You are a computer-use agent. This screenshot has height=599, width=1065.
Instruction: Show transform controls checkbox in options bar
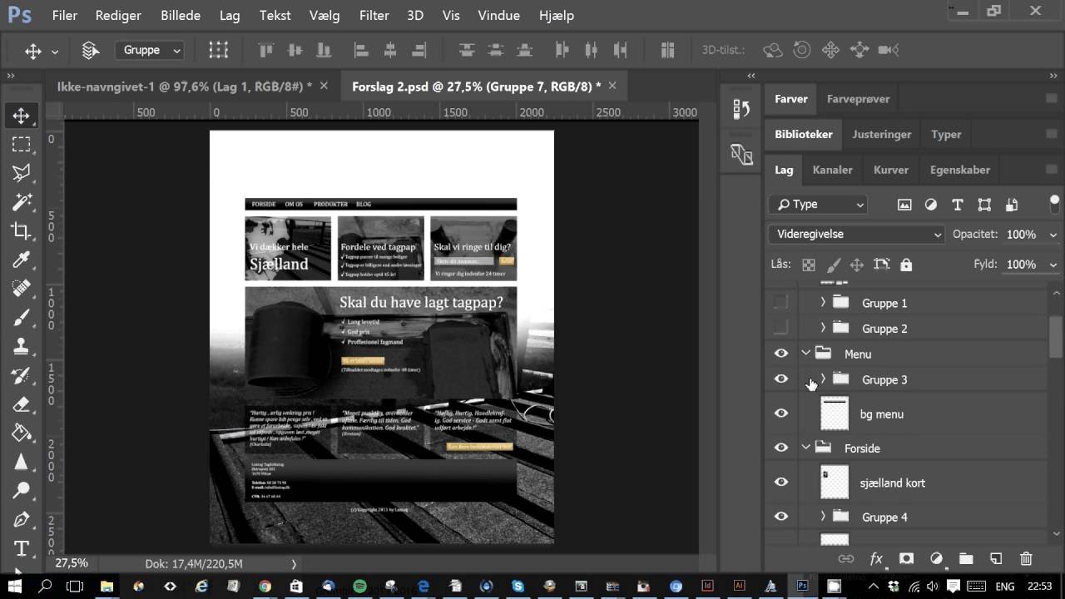pos(219,50)
